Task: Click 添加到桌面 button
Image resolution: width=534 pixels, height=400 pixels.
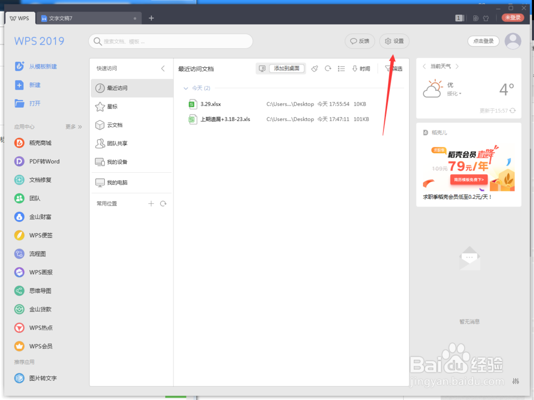Action: pos(286,68)
